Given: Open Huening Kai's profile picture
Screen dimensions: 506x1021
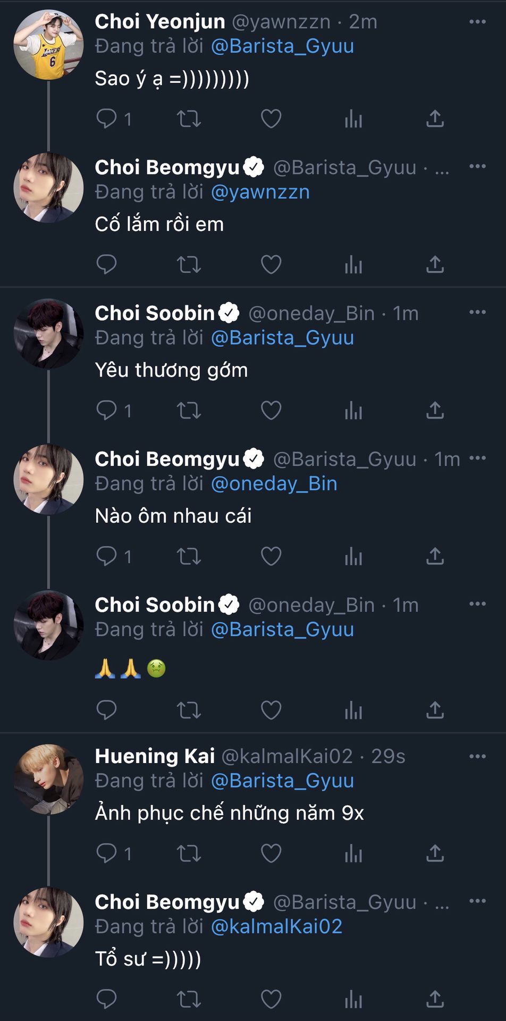Looking at the screenshot, I should [x=48, y=779].
